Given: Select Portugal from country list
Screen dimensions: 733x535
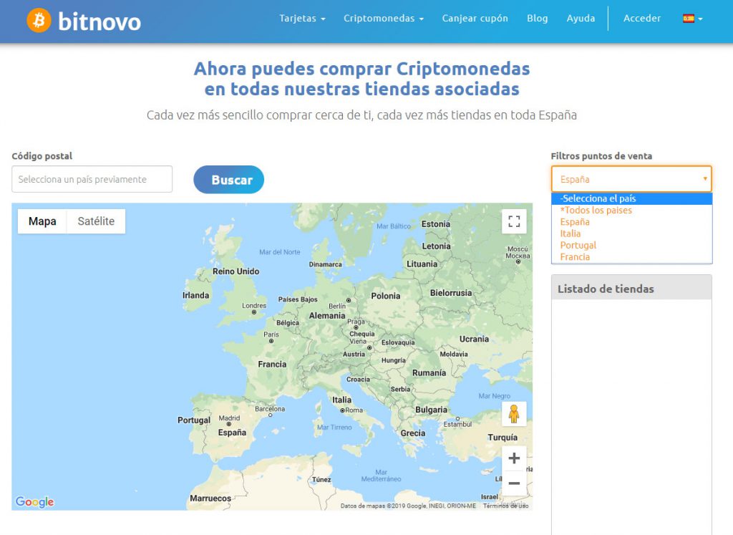Looking at the screenshot, I should 578,245.
